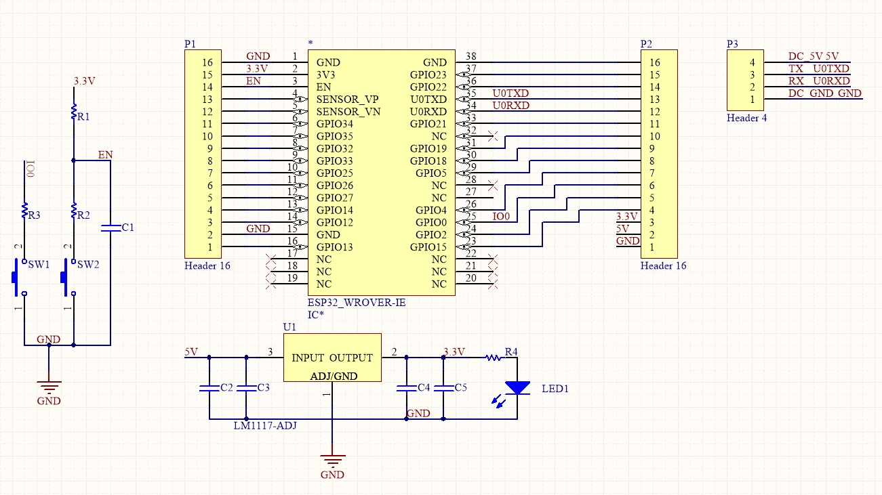Click the rotated IO0 label above R3

pyautogui.click(x=29, y=169)
